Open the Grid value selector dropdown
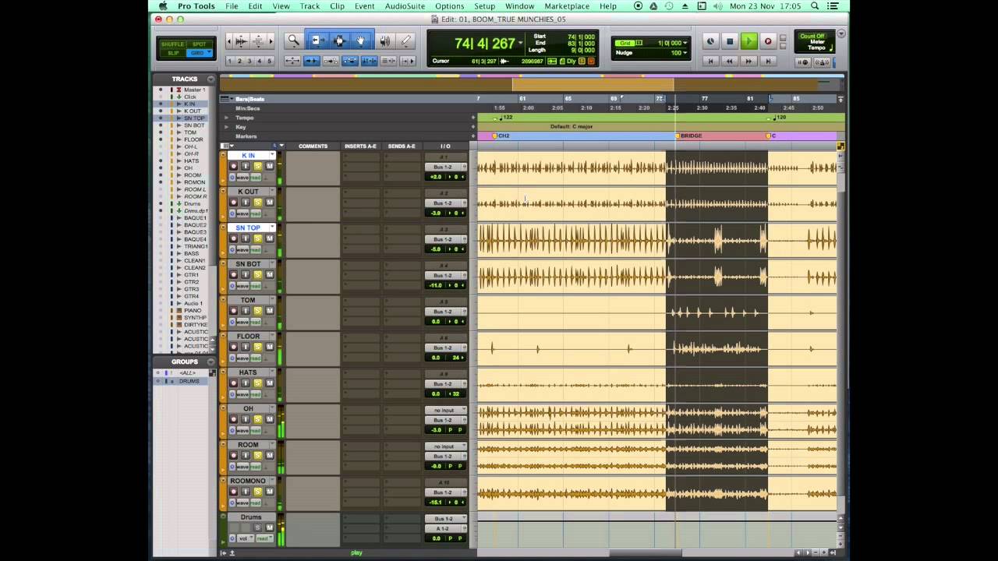 (x=686, y=43)
